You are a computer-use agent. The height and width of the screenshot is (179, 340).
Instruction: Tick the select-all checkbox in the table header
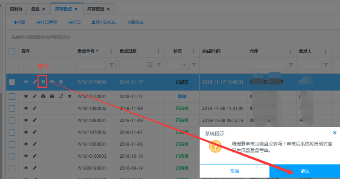(12, 51)
